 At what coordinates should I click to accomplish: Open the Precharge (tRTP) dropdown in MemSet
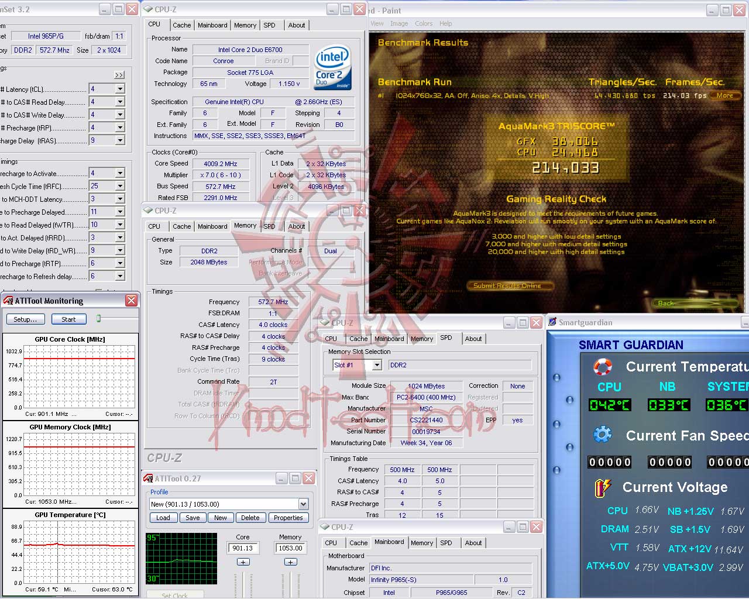pos(120,263)
